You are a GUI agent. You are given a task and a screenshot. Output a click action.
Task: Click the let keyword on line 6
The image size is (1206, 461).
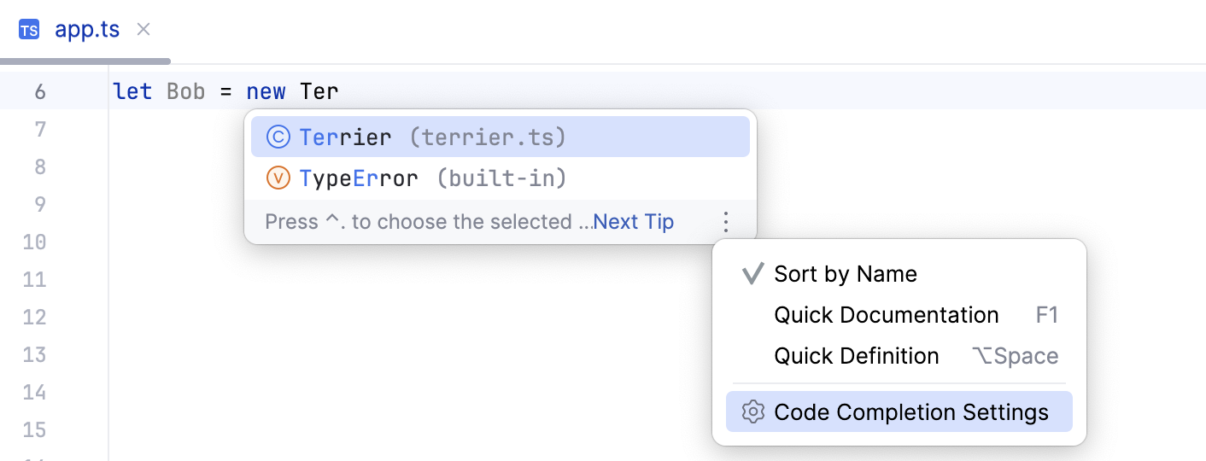click(x=132, y=91)
